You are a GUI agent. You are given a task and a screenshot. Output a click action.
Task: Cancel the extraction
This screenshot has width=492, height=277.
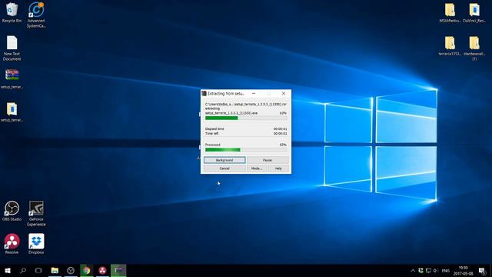click(224, 169)
